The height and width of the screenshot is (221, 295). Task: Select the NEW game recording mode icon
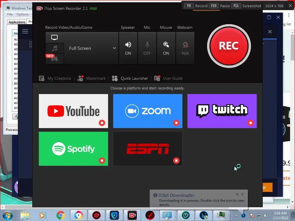[54, 59]
